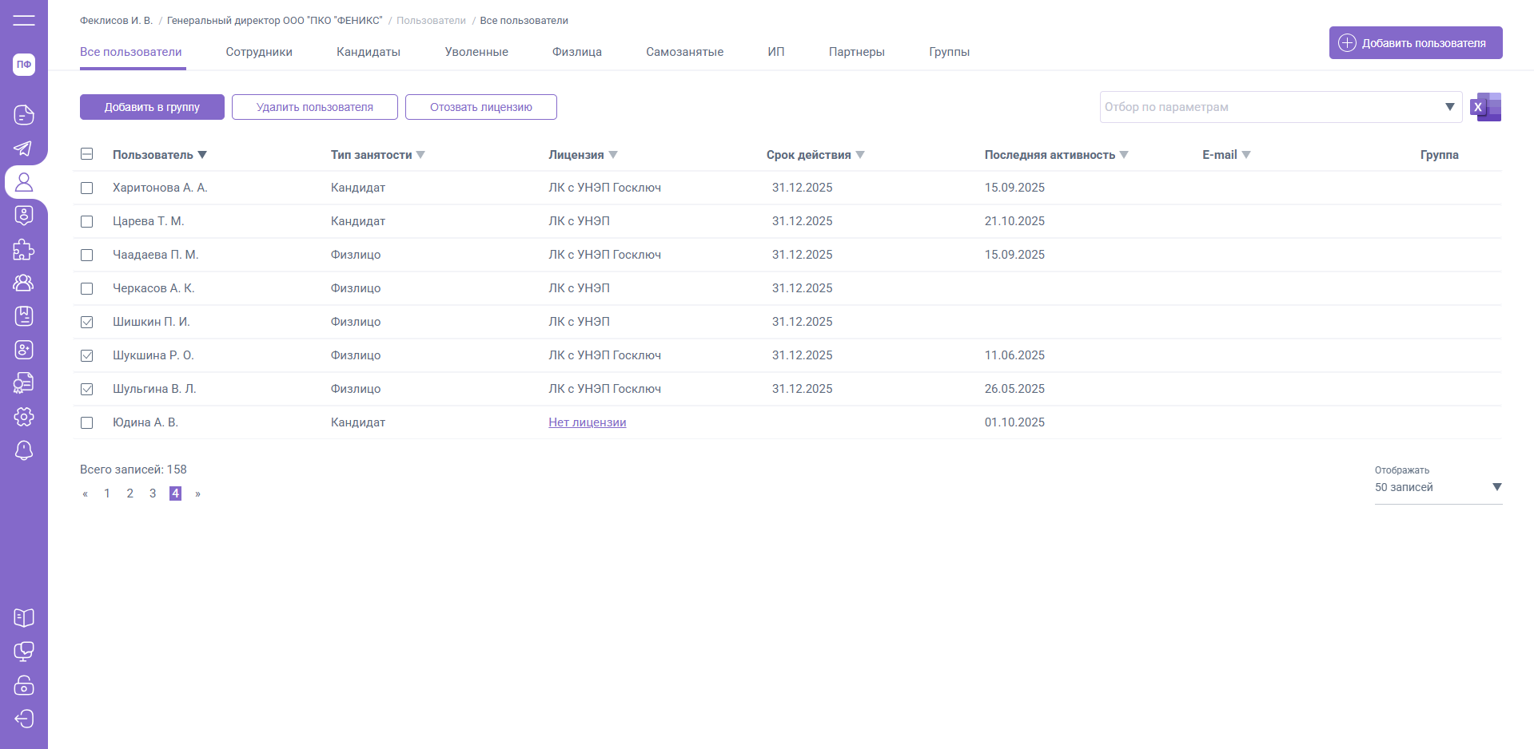Go to page 2 in pagination
Viewport: 1534px width, 749px height.
click(x=129, y=493)
